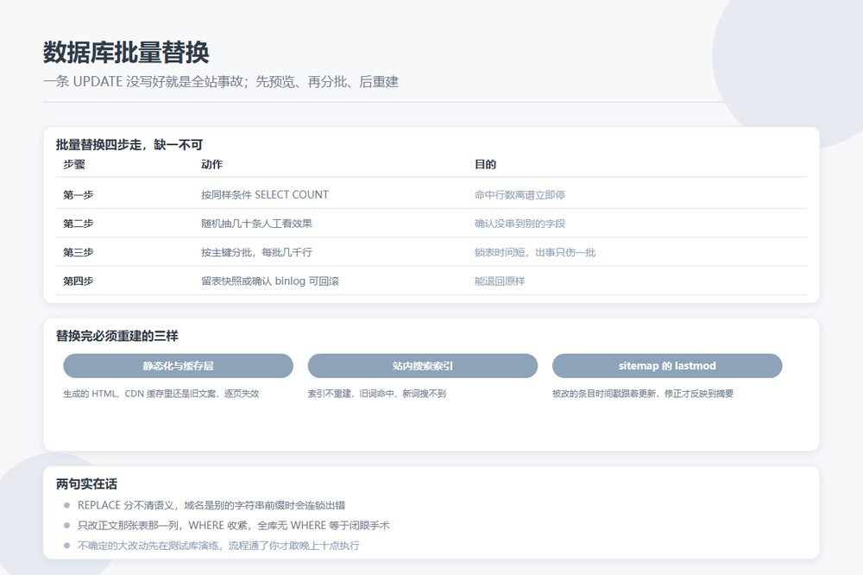Viewport: 863px width, 575px height.
Task: Select the 第一步 row label
Action: [79, 194]
